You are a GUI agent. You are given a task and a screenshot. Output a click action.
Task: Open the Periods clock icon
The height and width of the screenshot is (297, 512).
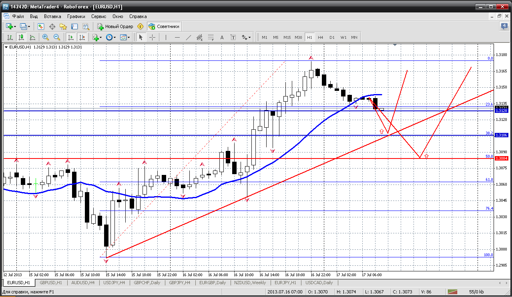pos(109,37)
